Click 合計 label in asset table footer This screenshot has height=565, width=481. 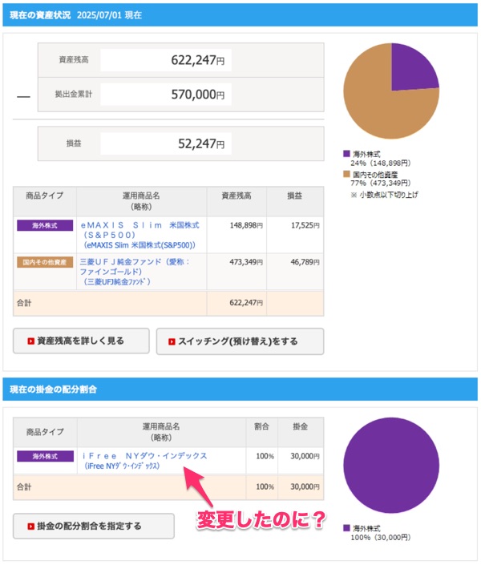coord(24,303)
